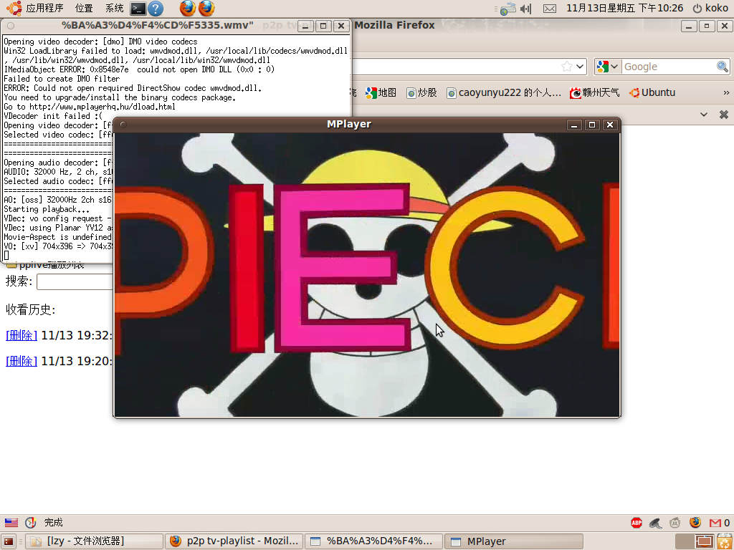
Task: Click the 'Starting playback...' line in terminal
Action: click(x=47, y=209)
